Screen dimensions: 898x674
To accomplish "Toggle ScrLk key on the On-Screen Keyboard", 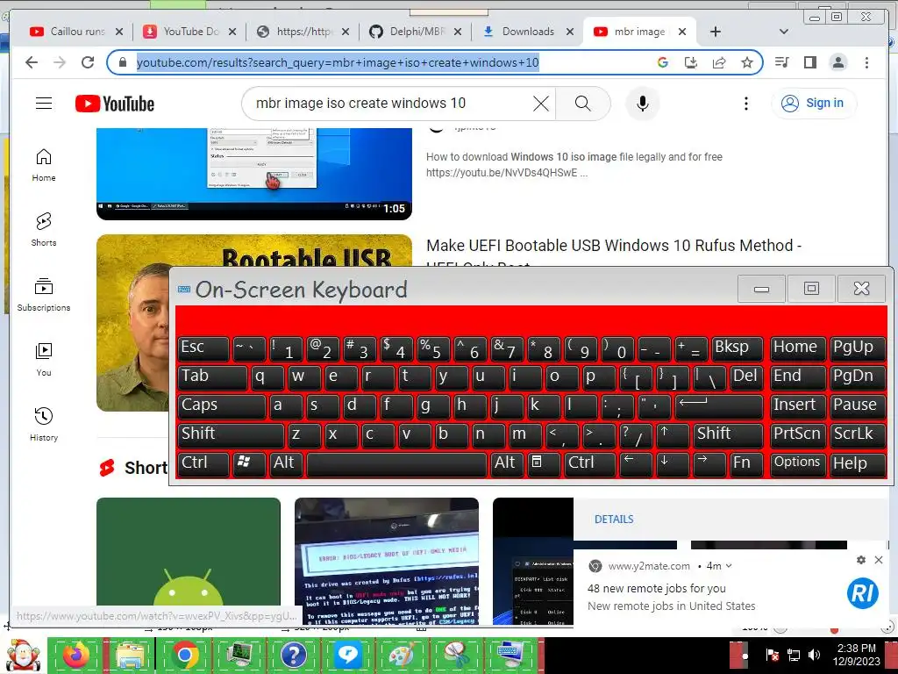I will click(858, 435).
